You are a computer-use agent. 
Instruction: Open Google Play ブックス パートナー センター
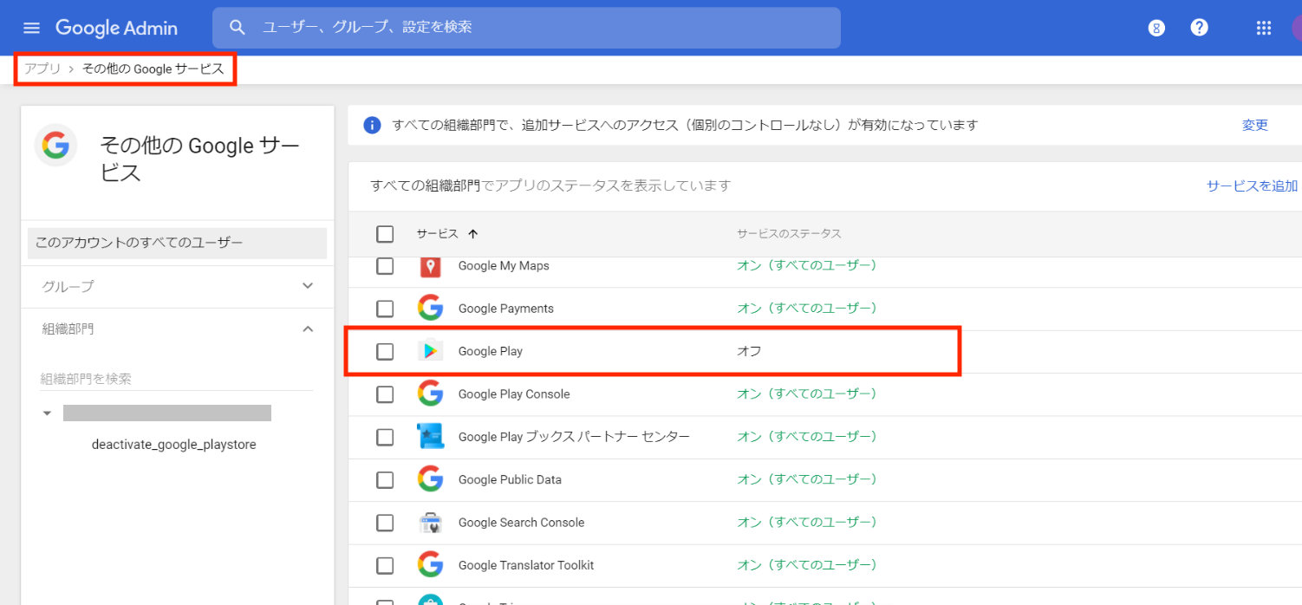574,437
